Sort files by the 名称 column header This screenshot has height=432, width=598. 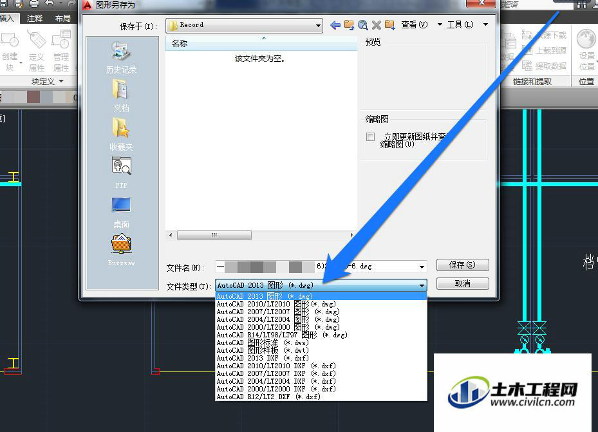(x=261, y=44)
